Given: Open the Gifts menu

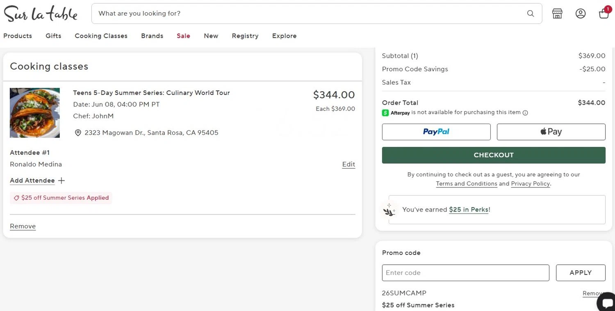Looking at the screenshot, I should tap(53, 36).
